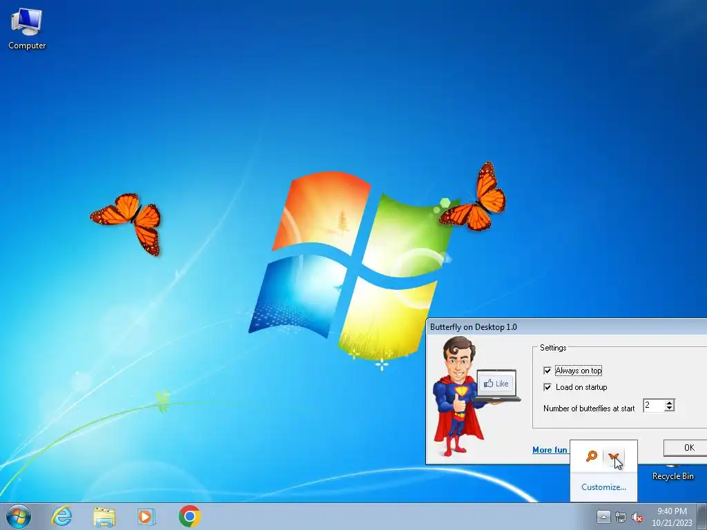Screen dimensions: 707x530
Task: Click the number of butterflies input field
Action: pos(653,405)
